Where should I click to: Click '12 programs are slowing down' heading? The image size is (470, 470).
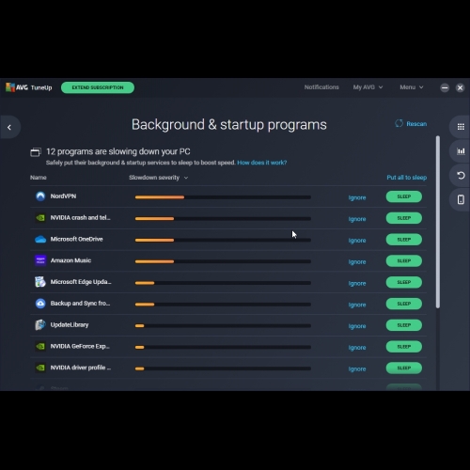pos(118,151)
